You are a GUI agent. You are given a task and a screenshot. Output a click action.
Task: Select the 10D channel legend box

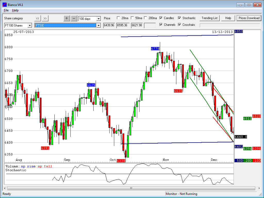pyautogui.click(x=256, y=160)
